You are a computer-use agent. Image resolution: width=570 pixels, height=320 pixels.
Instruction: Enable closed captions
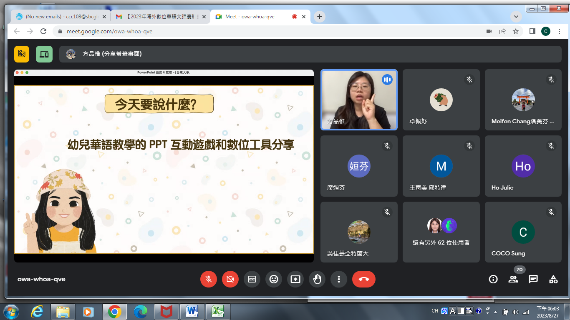[x=252, y=279]
